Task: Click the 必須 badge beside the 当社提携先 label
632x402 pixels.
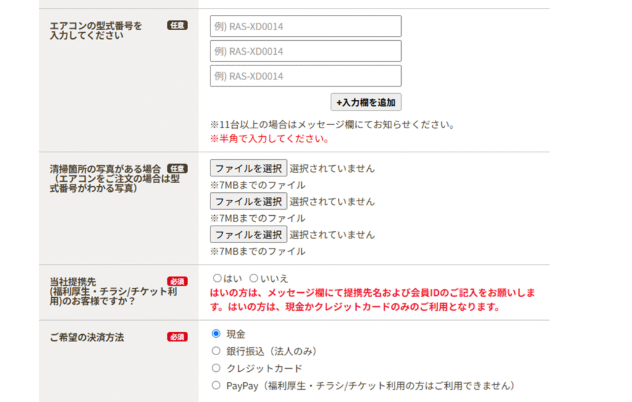Action: pyautogui.click(x=177, y=281)
